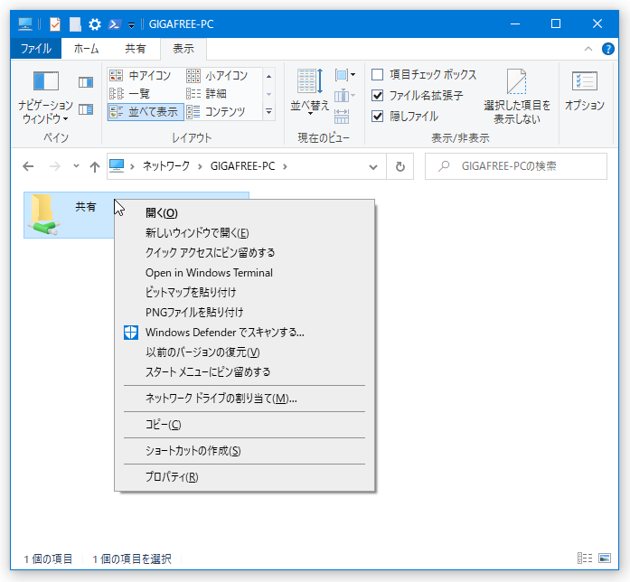Go up one level with up arrow
This screenshot has height=582, width=630.
coord(94,166)
